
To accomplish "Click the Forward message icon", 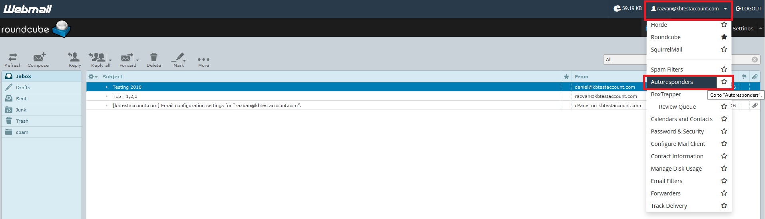I will (x=127, y=58).
